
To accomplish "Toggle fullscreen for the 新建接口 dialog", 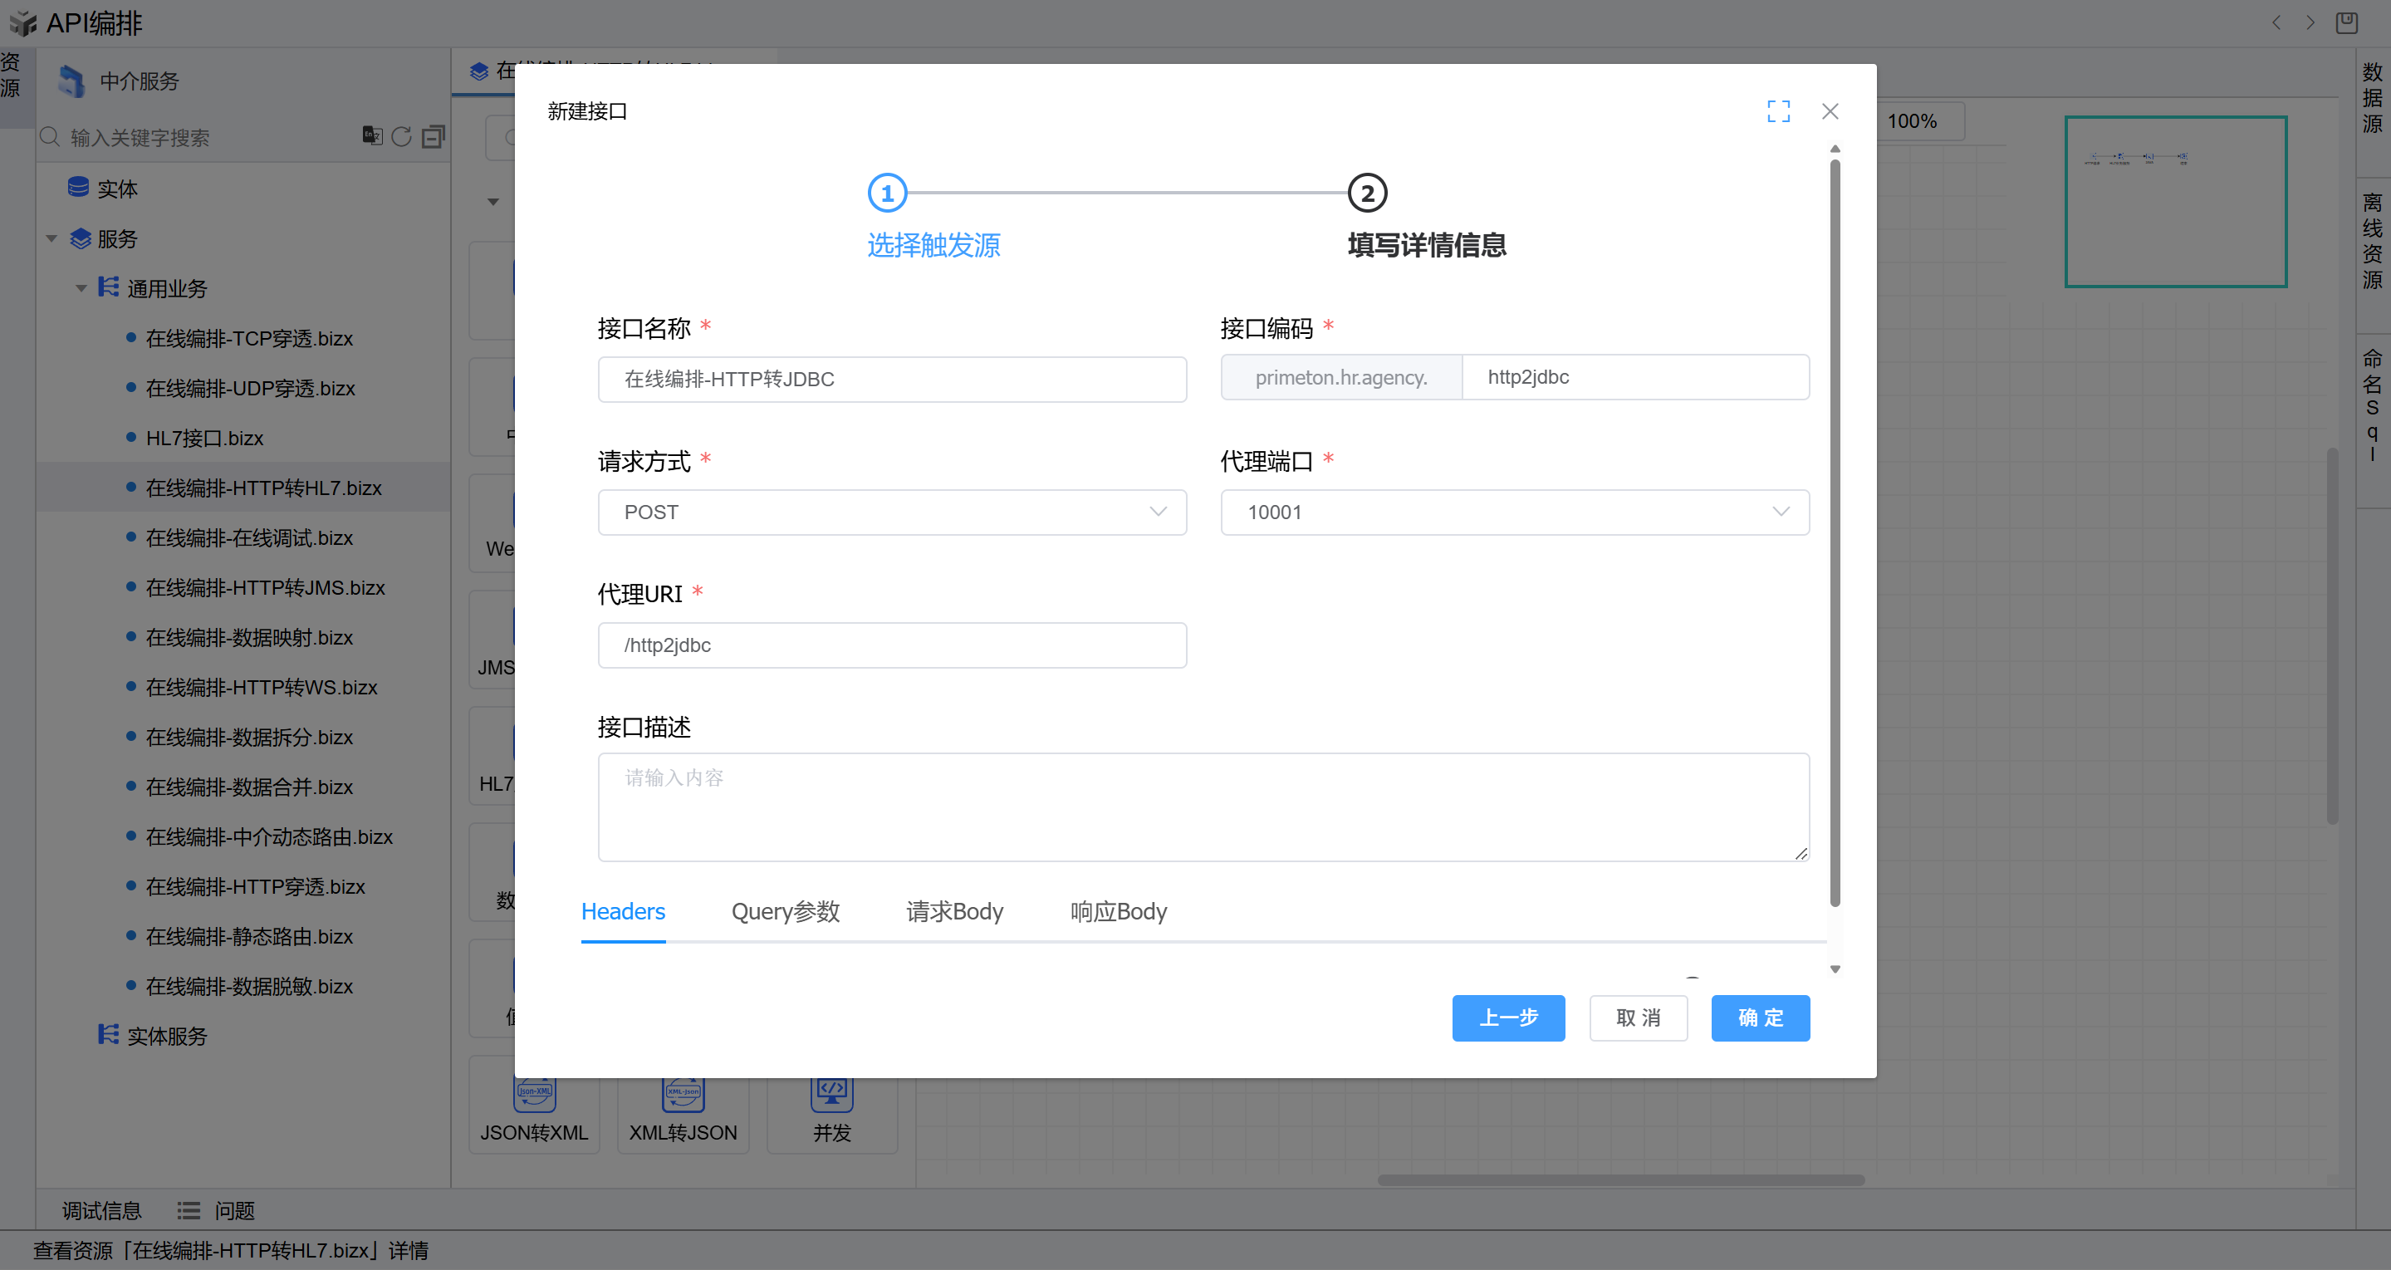I will (1777, 111).
